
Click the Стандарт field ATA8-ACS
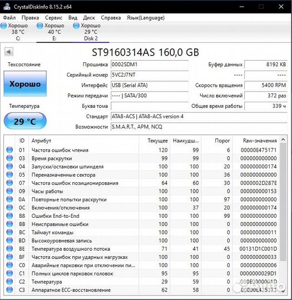199,116
